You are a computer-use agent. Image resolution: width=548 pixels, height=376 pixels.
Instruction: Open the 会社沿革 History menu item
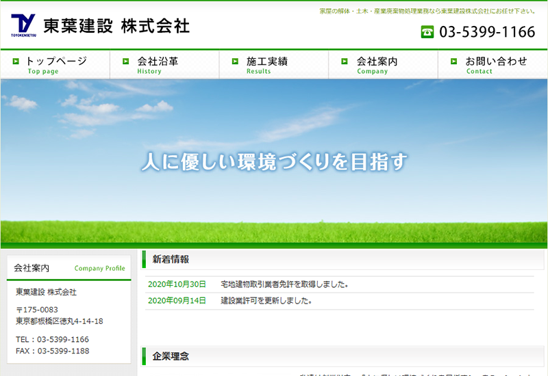(x=158, y=65)
